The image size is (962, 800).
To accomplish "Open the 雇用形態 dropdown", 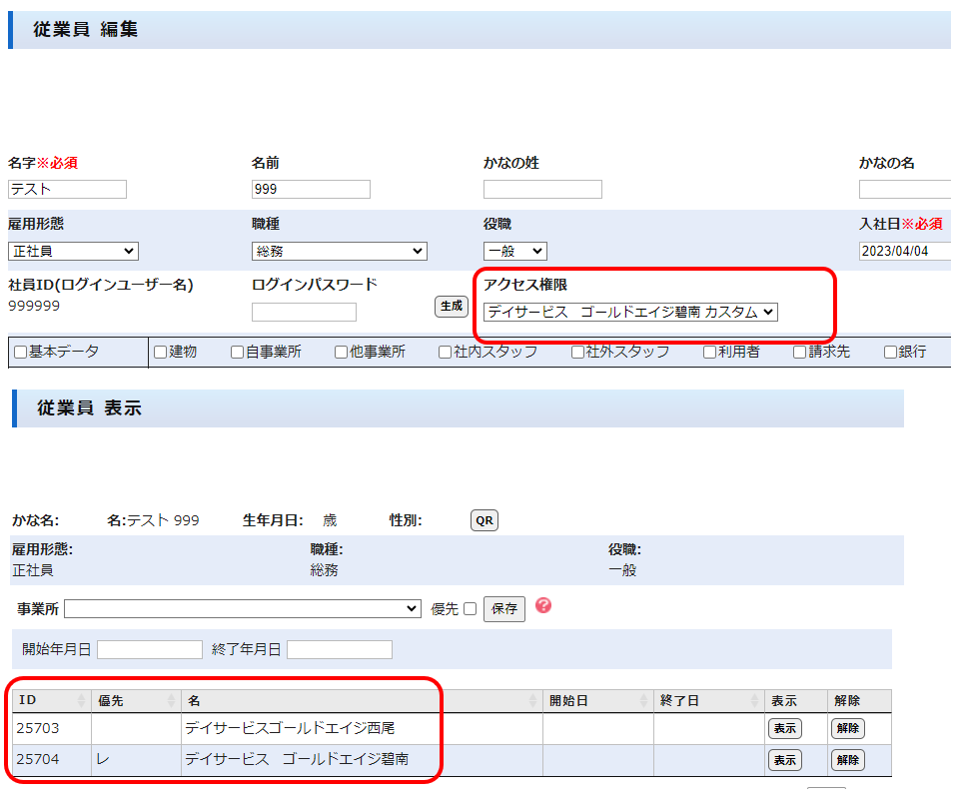I will click(x=73, y=251).
